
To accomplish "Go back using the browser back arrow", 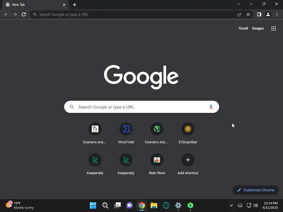I will (6, 14).
